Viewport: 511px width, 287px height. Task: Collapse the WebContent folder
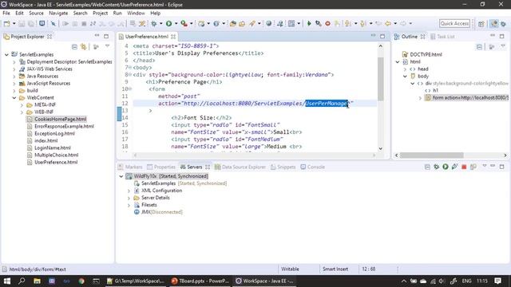coord(14,97)
